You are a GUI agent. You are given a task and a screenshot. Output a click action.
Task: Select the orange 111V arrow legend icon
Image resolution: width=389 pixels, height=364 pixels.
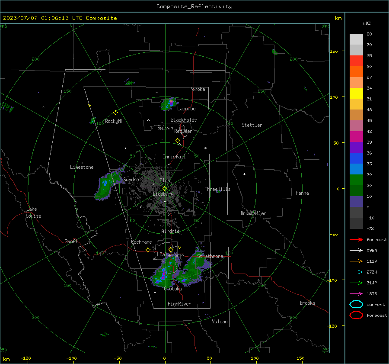pos(356,261)
